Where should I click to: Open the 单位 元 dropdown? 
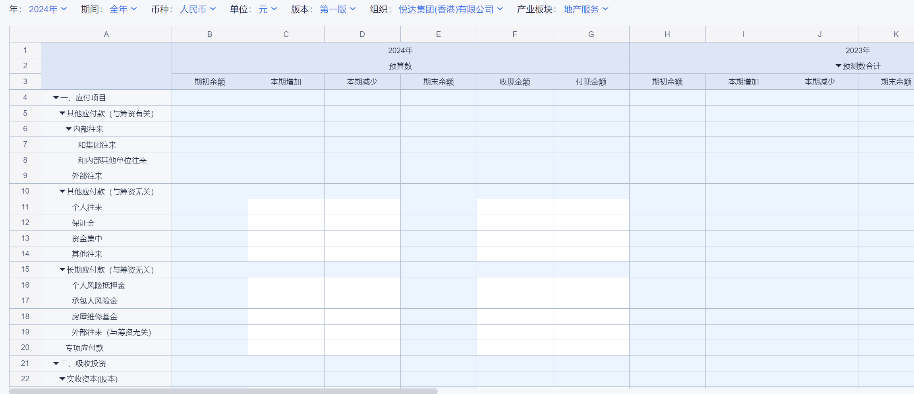coord(267,9)
